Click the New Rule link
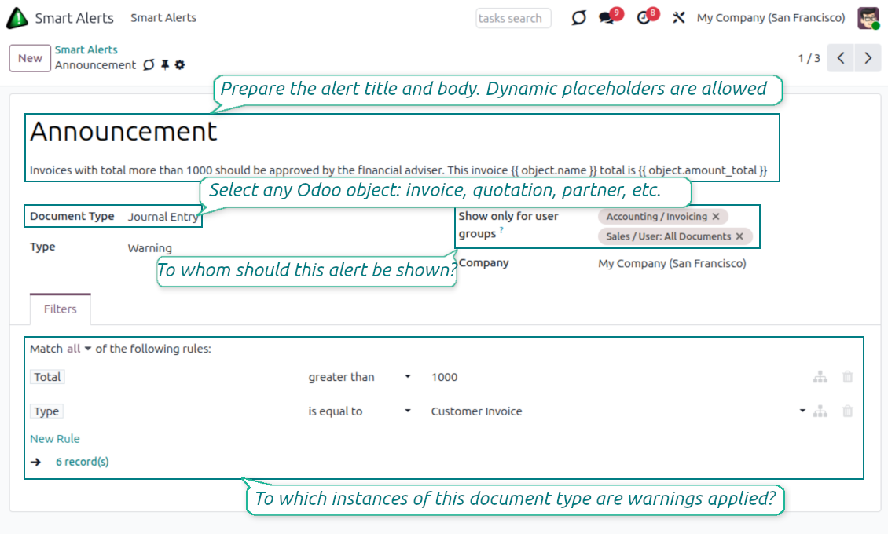 (55, 439)
